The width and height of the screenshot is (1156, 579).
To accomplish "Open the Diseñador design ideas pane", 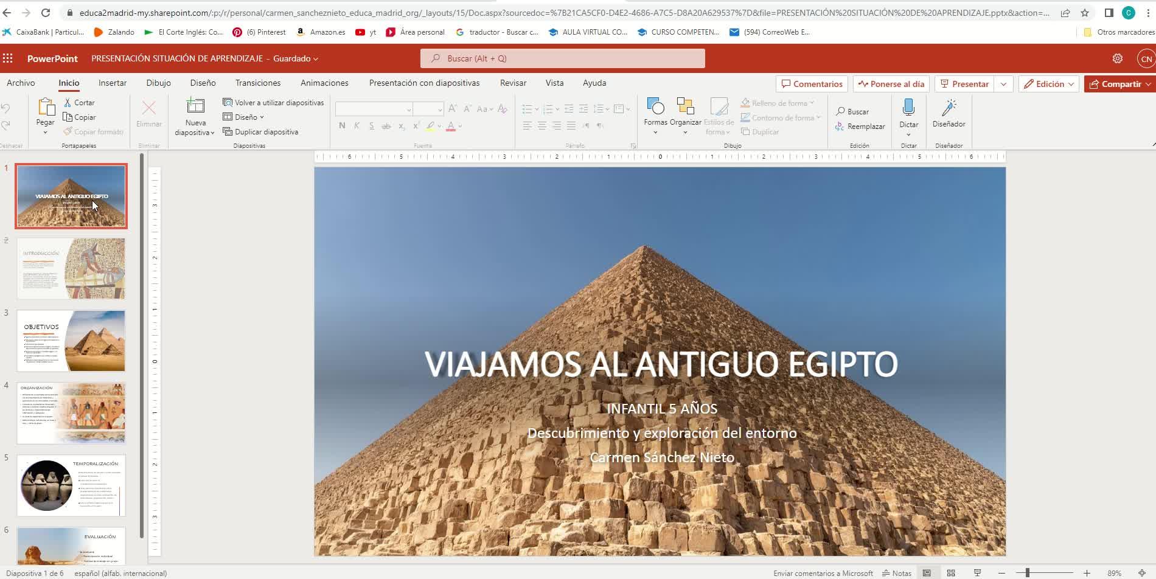I will tap(949, 109).
